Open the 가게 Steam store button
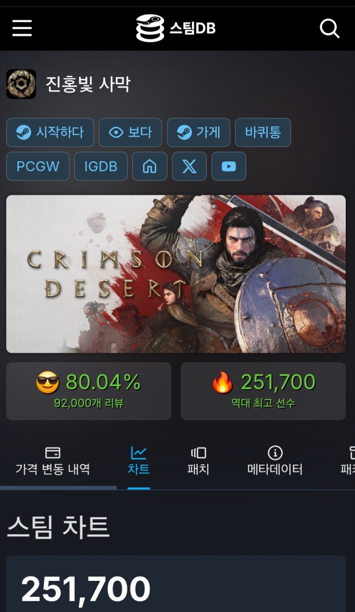The width and height of the screenshot is (355, 612). click(x=199, y=133)
